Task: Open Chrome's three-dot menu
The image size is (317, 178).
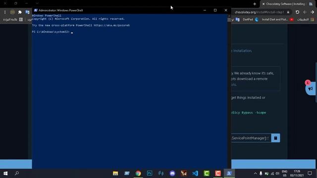Action: click(x=5, y=12)
